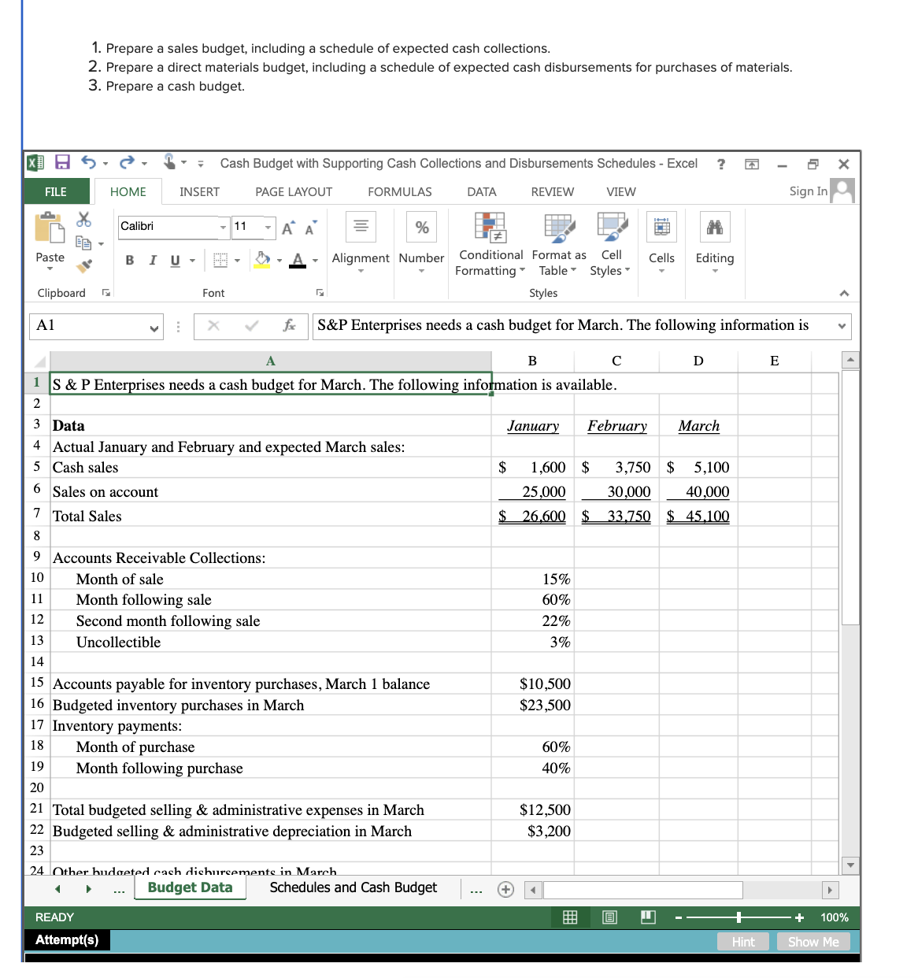
Task: Open the Number format group
Action: coord(421,243)
